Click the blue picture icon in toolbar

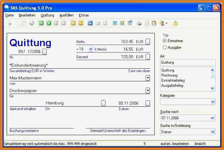pos(90,23)
